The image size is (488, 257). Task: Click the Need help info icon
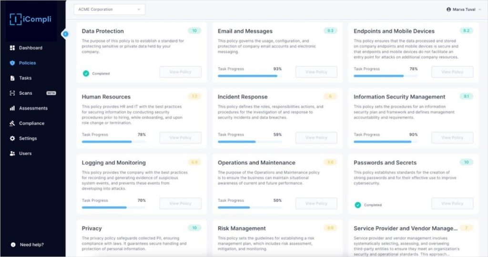(13, 245)
